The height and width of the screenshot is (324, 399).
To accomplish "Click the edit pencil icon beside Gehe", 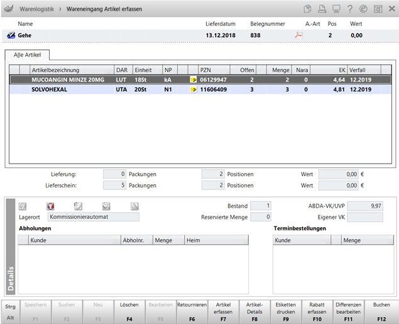I will tap(11, 35).
